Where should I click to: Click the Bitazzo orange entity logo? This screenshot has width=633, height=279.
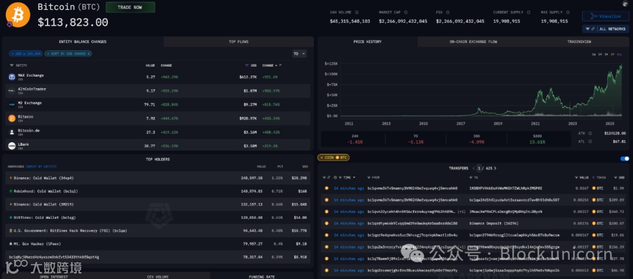[x=12, y=118]
